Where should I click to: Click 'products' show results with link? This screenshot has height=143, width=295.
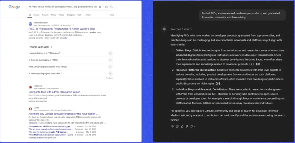coord(63,38)
